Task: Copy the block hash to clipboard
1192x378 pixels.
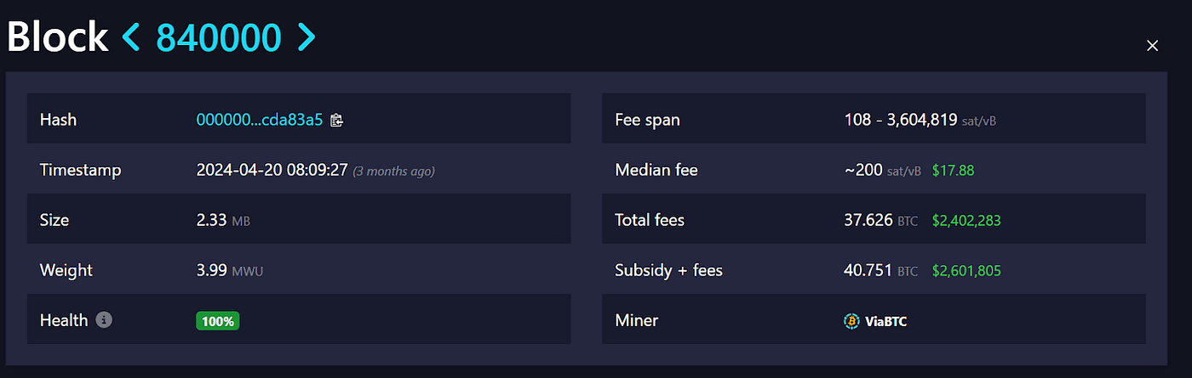Action: (336, 120)
